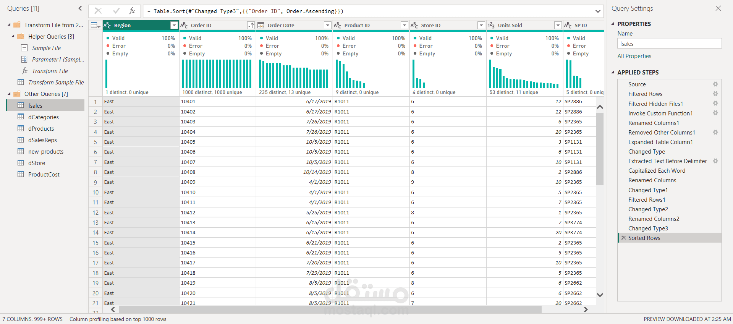The image size is (733, 324).
Task: Click the Order Date column type icon
Action: (261, 25)
